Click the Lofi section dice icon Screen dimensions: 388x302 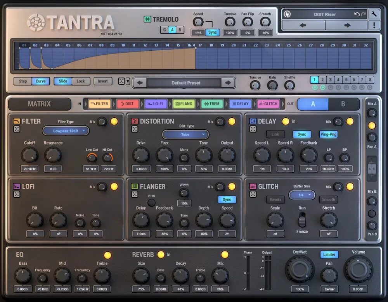click(x=17, y=194)
